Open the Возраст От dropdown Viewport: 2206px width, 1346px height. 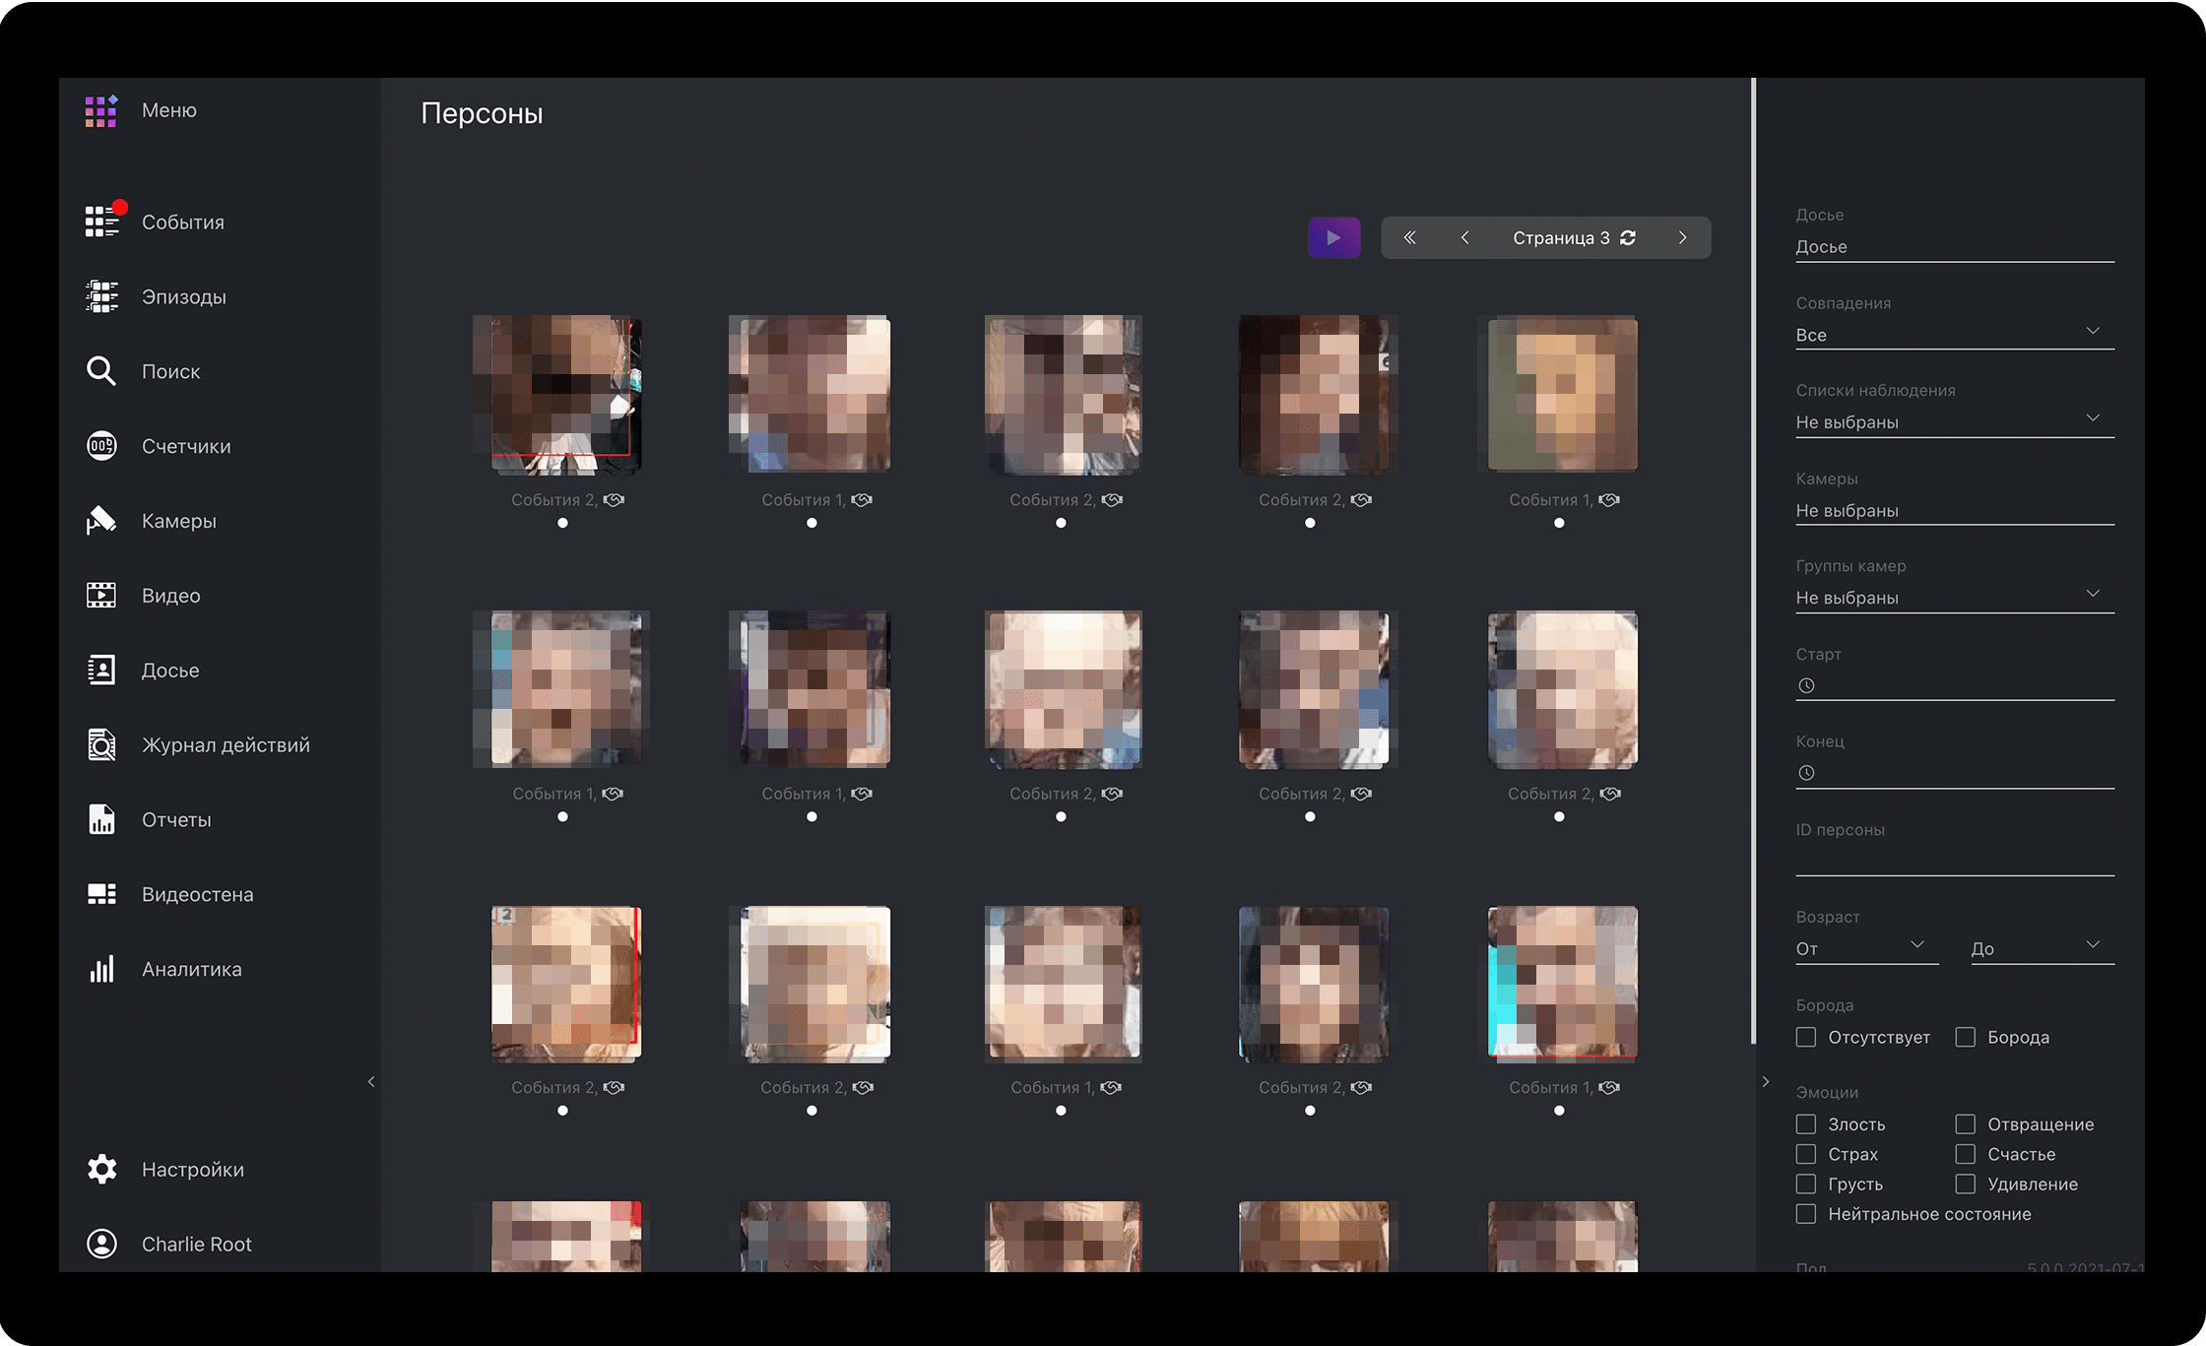[x=1867, y=948]
